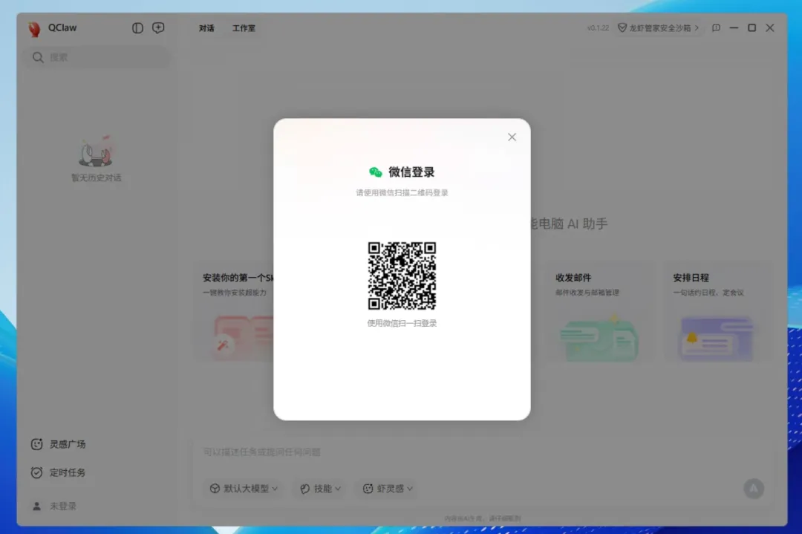Minimize the QClaw window
This screenshot has height=534, width=802.
pos(734,28)
